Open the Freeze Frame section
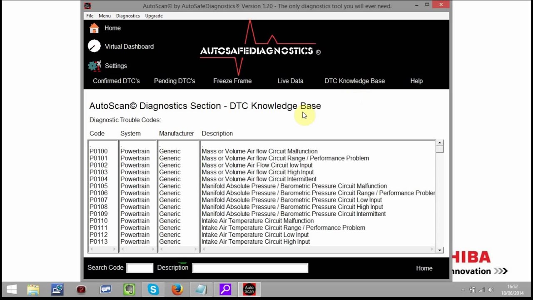 (232, 81)
